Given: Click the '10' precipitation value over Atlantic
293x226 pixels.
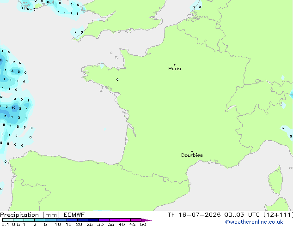Looking at the screenshot, I should click(14, 107).
